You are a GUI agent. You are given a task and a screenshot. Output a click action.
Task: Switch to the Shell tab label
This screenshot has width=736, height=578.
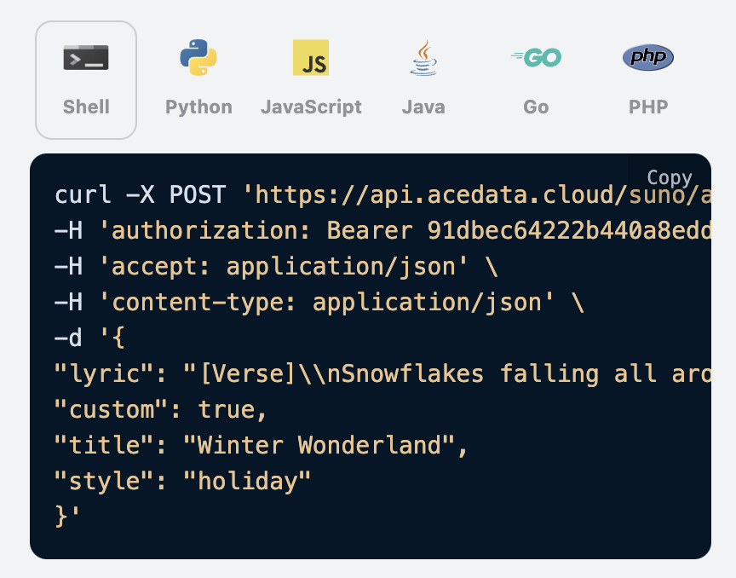[x=86, y=107]
